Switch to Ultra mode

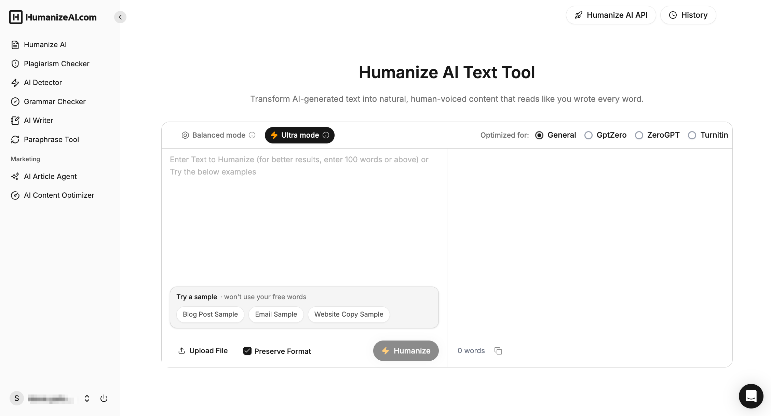[300, 135]
